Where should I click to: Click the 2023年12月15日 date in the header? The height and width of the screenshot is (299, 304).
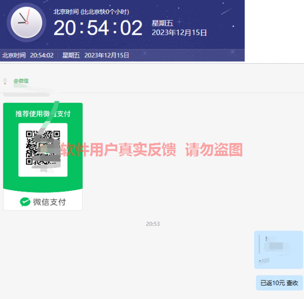pos(179,33)
